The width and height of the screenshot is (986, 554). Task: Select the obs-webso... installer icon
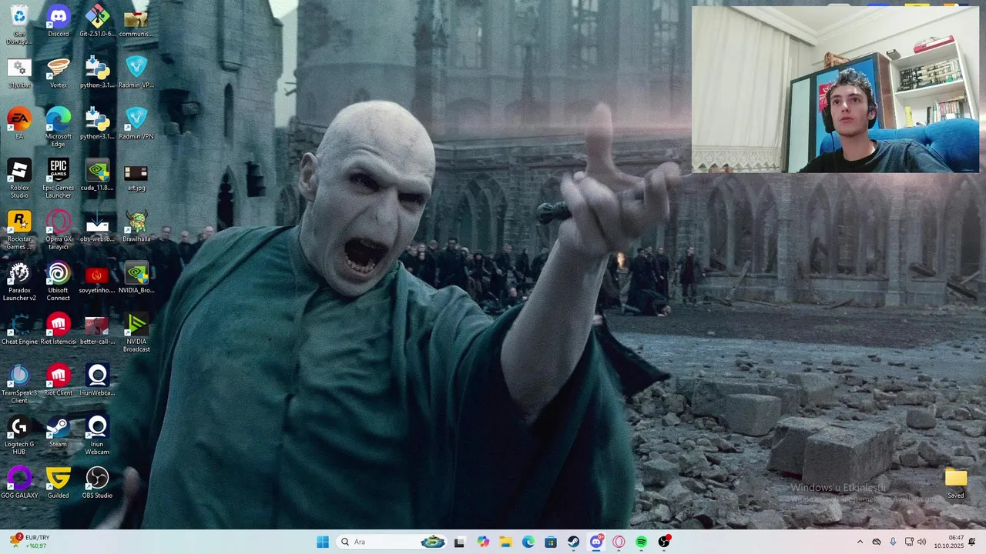[97, 226]
